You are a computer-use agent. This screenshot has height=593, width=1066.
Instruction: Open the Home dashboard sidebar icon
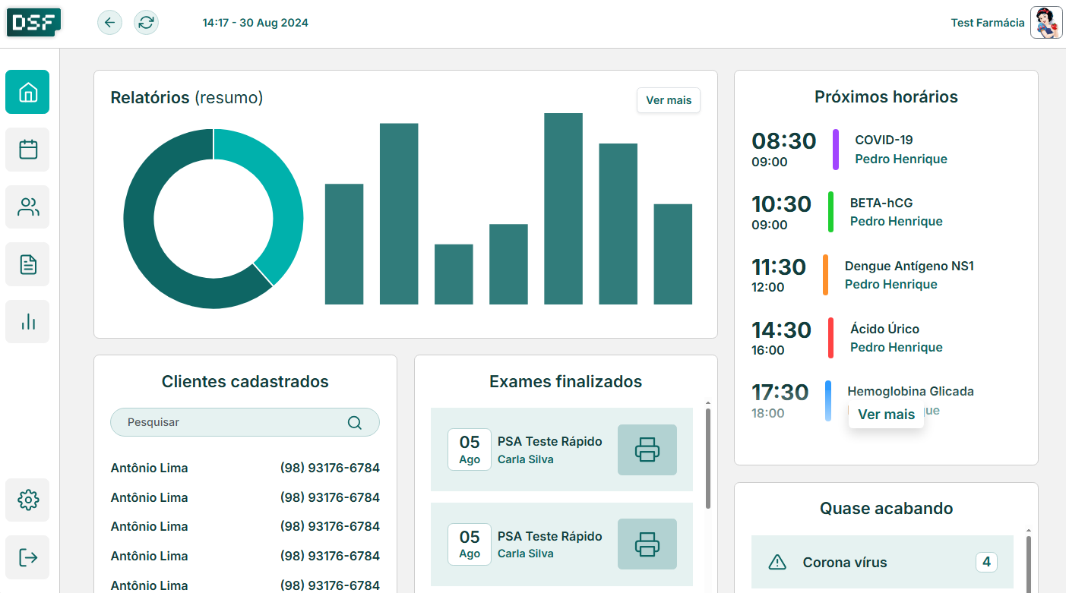(27, 92)
